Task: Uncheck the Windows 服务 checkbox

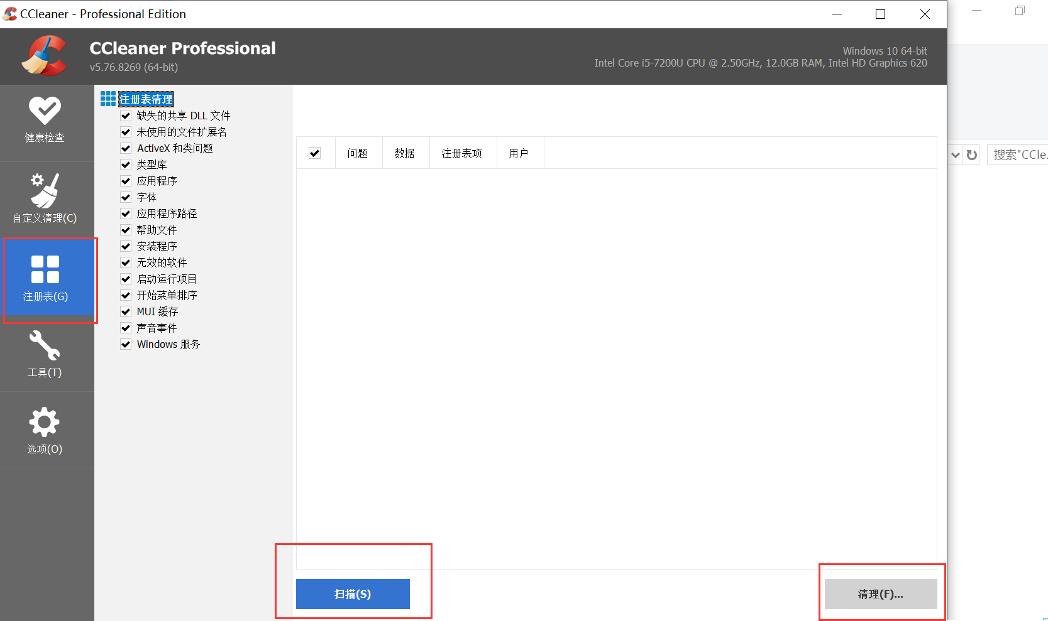Action: (x=126, y=344)
